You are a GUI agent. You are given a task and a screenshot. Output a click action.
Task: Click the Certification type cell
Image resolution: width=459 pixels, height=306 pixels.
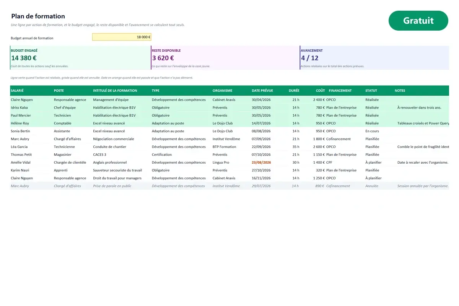pyautogui.click(x=162, y=155)
